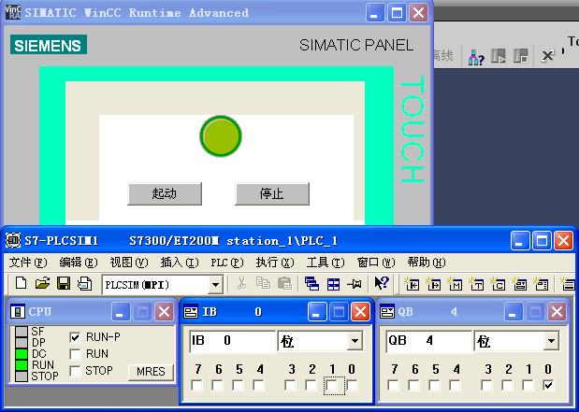Toggle bit 7 in the QB 4 window
This screenshot has width=579, height=412.
(x=393, y=386)
